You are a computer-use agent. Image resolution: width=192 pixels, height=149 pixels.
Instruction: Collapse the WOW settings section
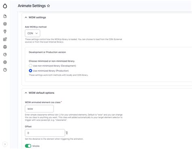coord(26,17)
